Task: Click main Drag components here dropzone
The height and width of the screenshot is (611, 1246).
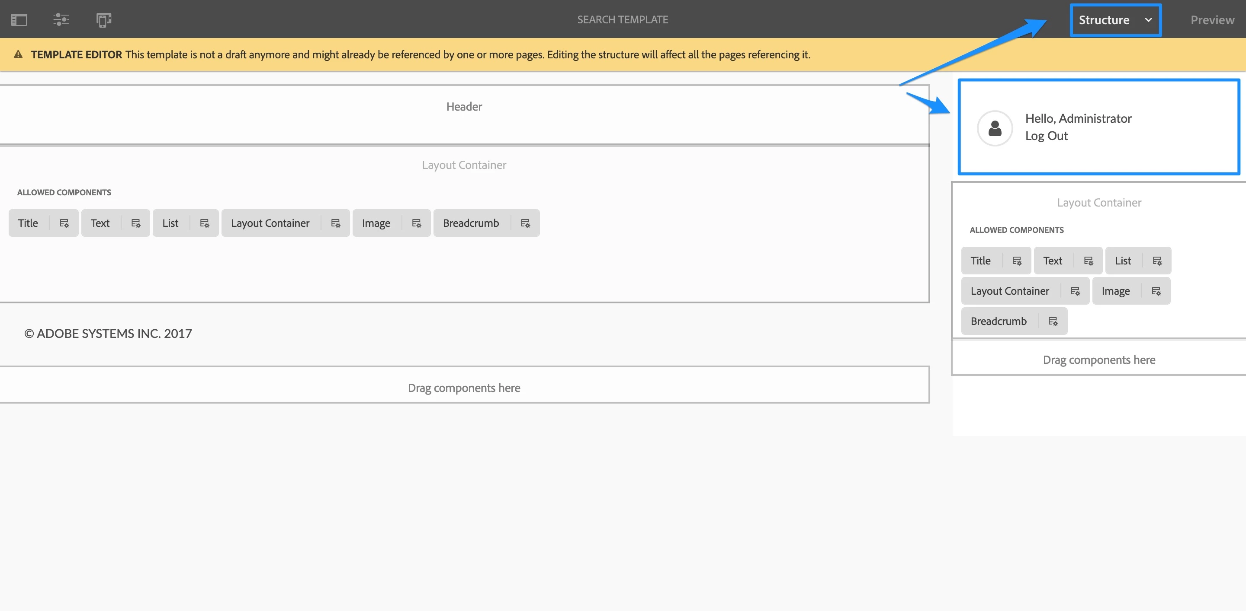Action: [x=464, y=388]
